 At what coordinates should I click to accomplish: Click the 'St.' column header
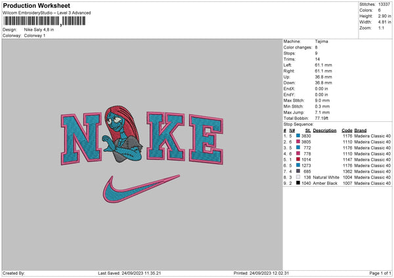[308, 130]
